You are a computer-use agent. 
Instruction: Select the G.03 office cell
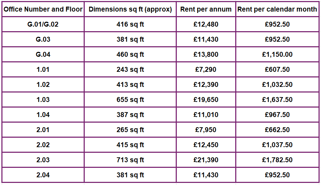coord(43,40)
